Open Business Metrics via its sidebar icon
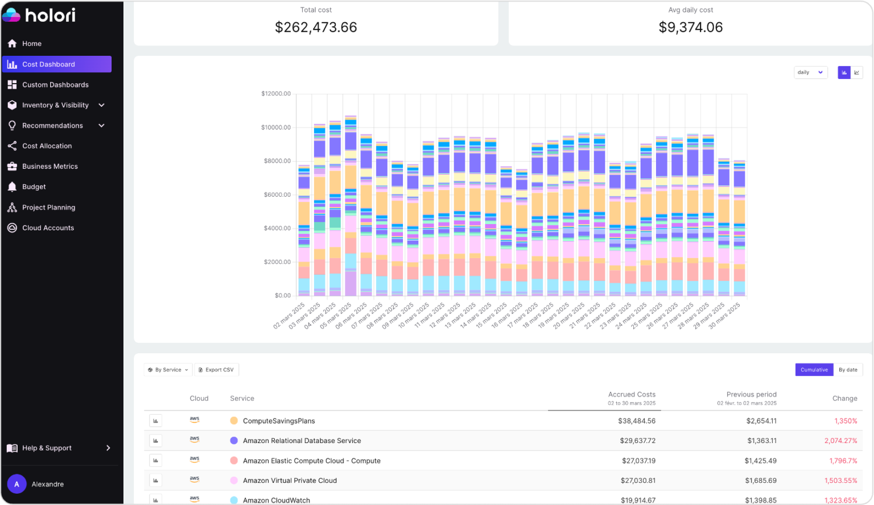The image size is (874, 505). tap(12, 166)
